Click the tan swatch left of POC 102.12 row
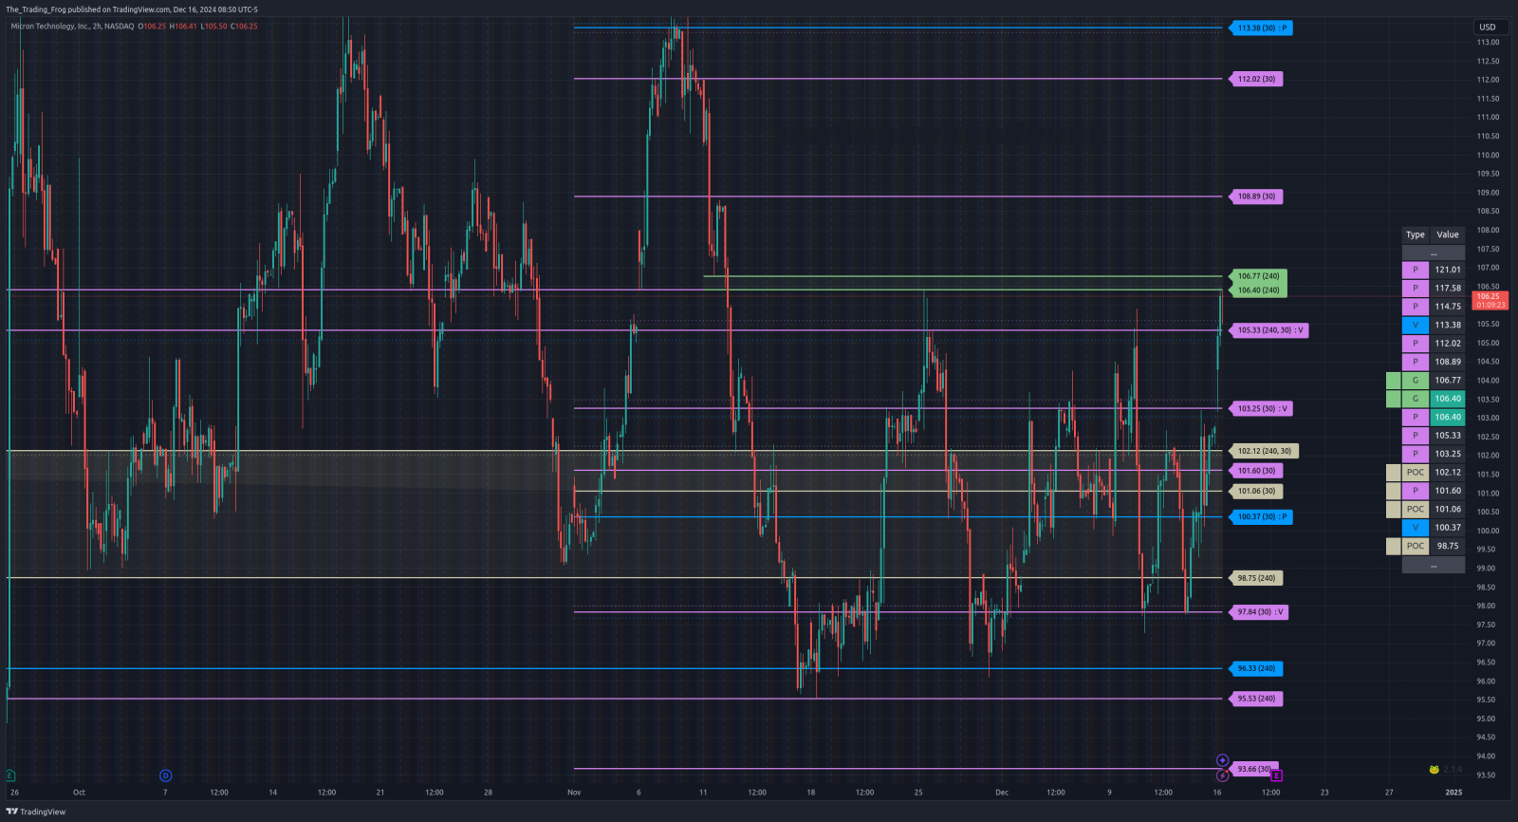The width and height of the screenshot is (1518, 822). pyautogui.click(x=1394, y=472)
